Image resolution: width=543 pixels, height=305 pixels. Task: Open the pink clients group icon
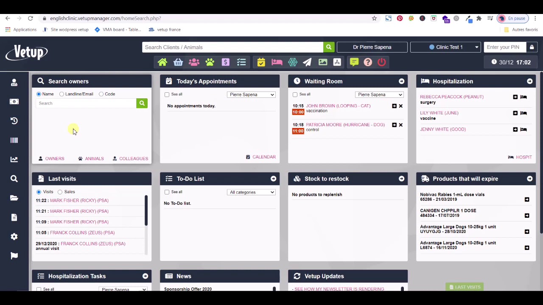(x=194, y=62)
